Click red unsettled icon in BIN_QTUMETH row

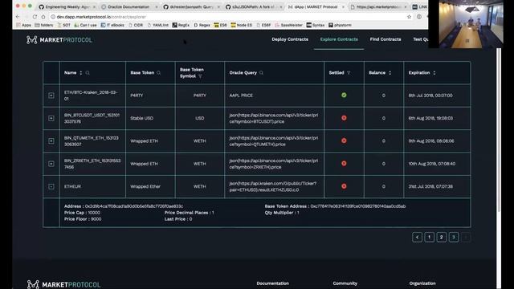coord(344,140)
